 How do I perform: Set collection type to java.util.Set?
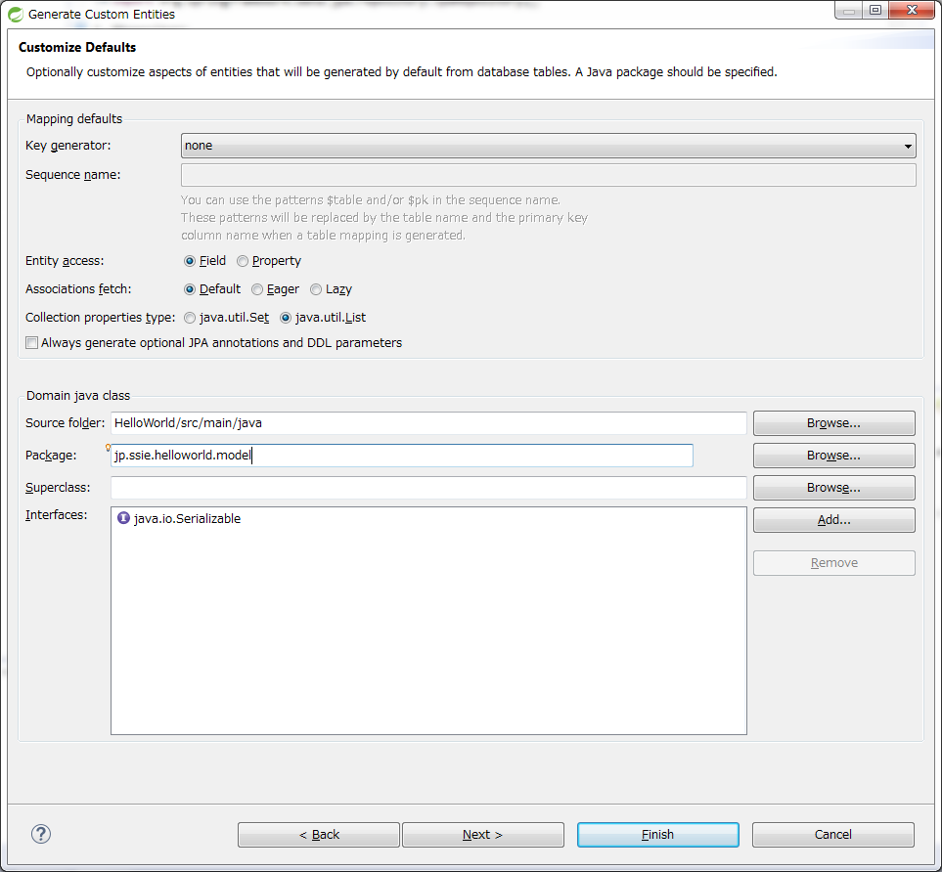coord(190,318)
